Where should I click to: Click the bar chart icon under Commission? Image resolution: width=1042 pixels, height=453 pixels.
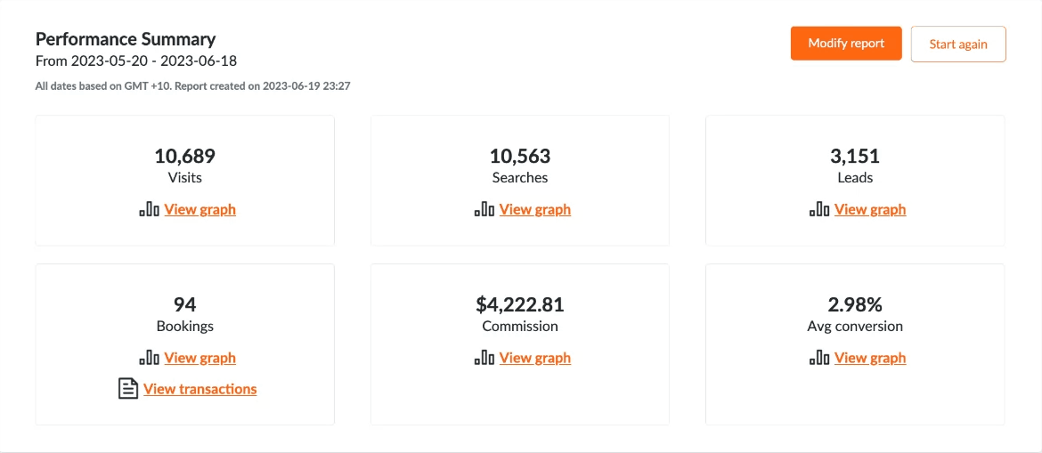pyautogui.click(x=484, y=358)
